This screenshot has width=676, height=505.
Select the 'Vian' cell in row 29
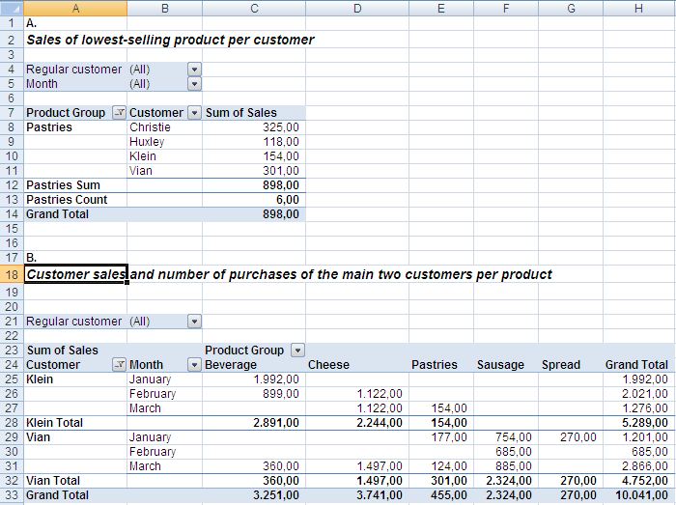tap(75, 437)
